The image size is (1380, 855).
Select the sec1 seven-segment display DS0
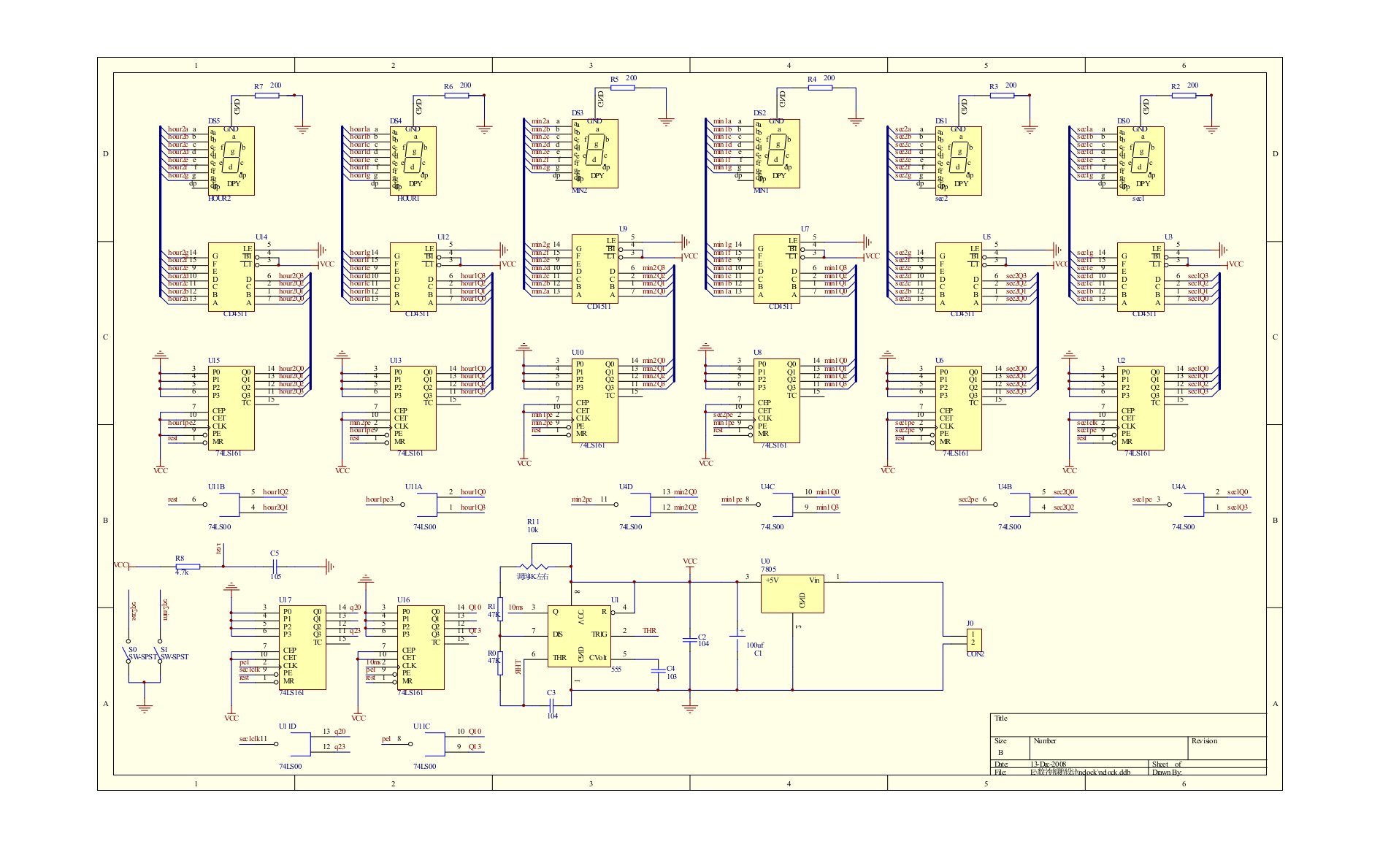[1141, 161]
